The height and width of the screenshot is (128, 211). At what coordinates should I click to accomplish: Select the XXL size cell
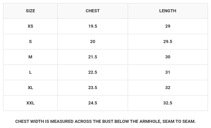click(30, 103)
